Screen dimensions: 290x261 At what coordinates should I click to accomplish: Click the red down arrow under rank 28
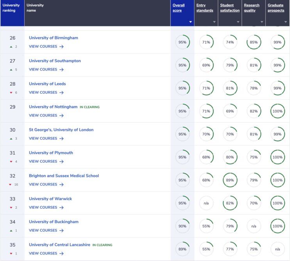(11, 92)
